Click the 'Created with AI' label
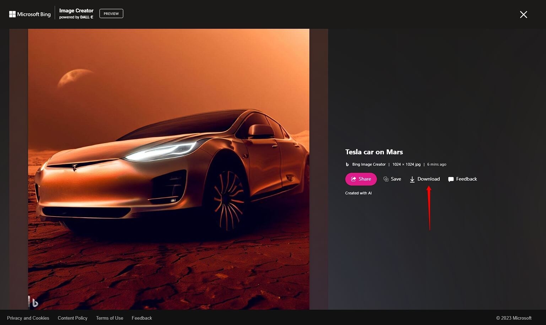Viewport: 546px width, 325px height. (358, 193)
